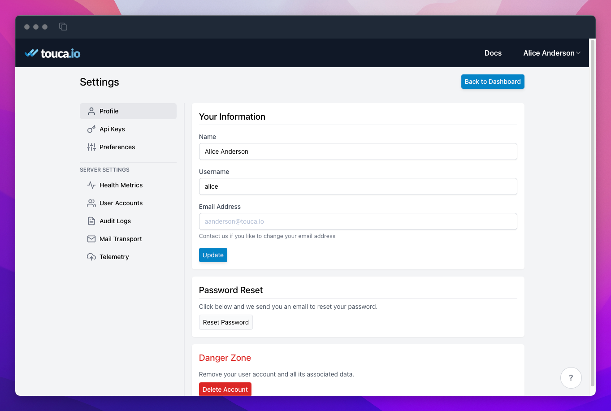Viewport: 611px width, 411px height.
Task: Open Health Metrics server settings
Action: (x=128, y=185)
